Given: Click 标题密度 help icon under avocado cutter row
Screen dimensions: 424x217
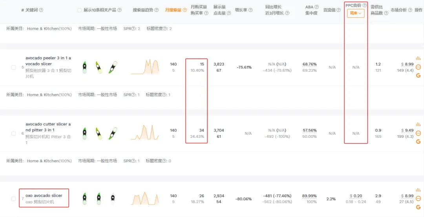Looking at the screenshot, I should point(165,161).
